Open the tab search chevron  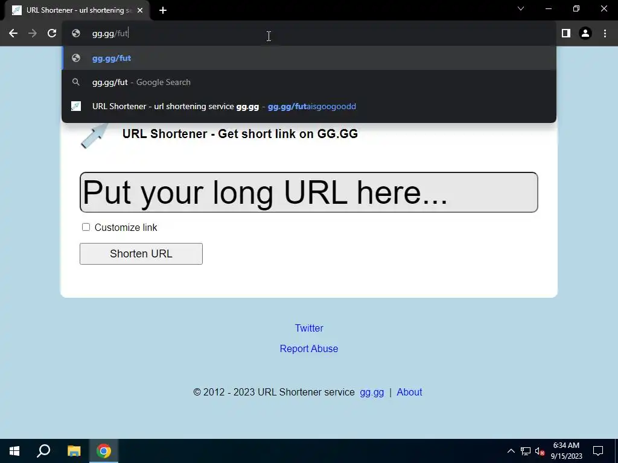pyautogui.click(x=521, y=8)
